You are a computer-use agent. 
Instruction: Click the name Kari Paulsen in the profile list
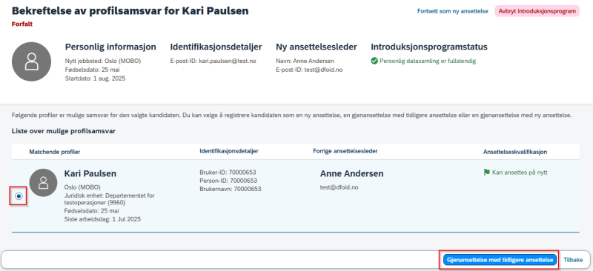pos(90,173)
